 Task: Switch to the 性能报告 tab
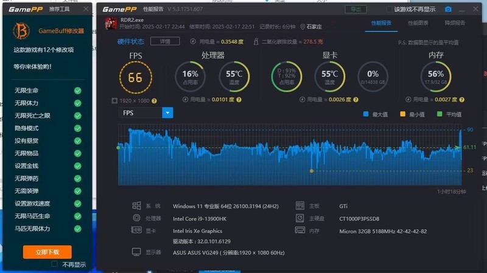coord(381,23)
